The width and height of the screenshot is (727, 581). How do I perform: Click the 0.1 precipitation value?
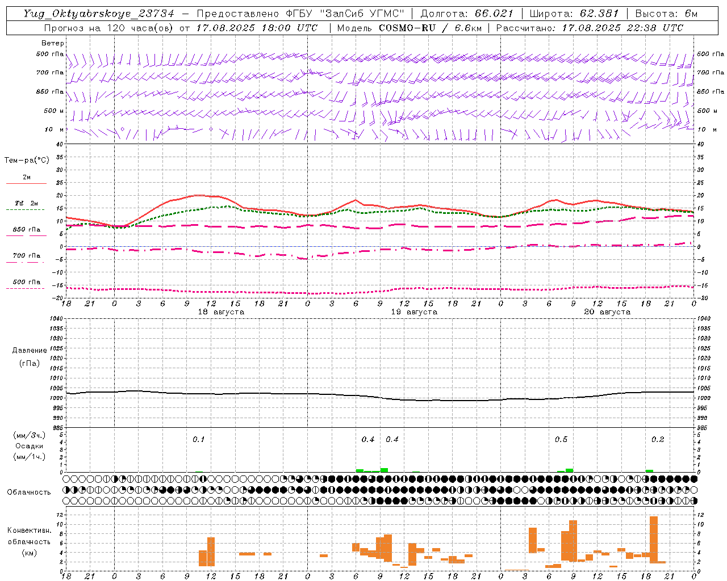point(198,439)
